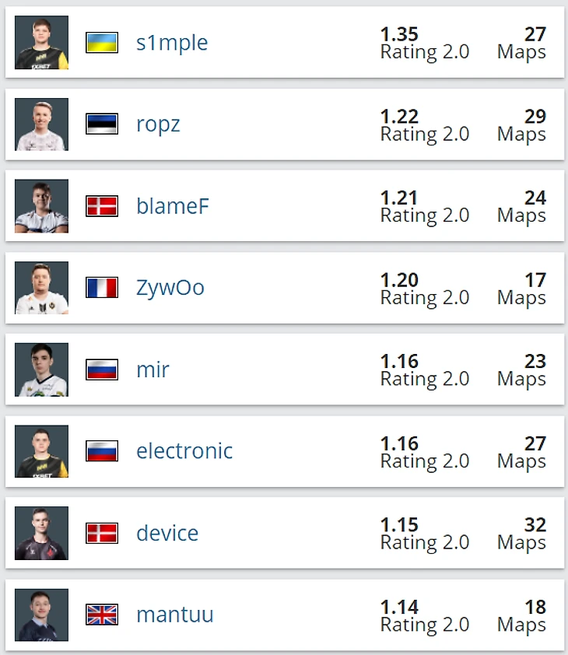The image size is (568, 655).
Task: Click the UK flag icon beside mantuu
Action: [x=102, y=615]
